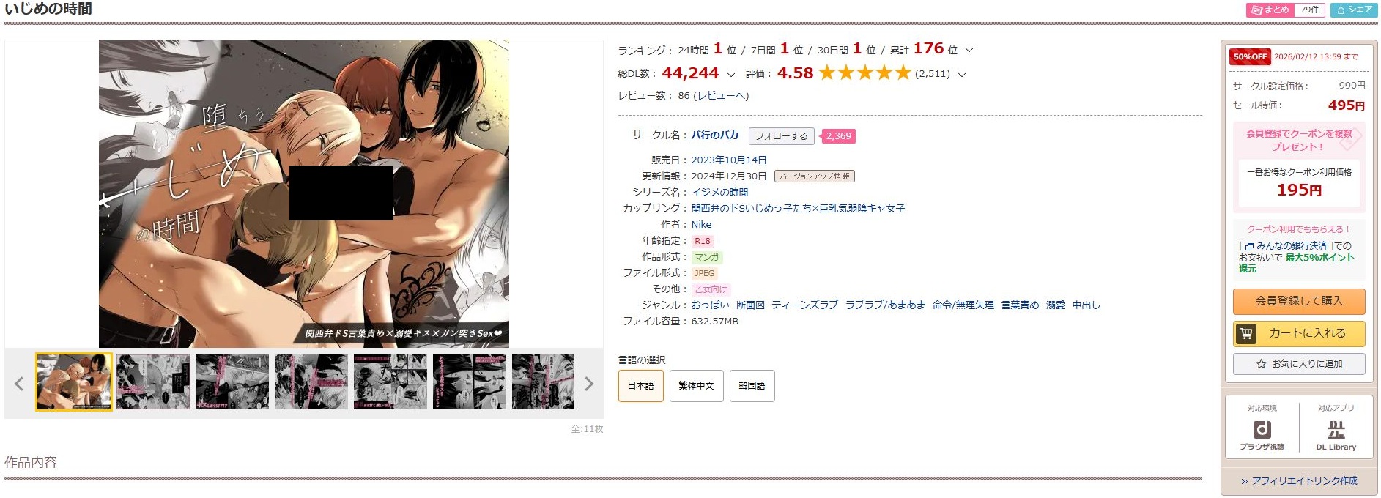Image resolution: width=1381 pixels, height=498 pixels.
Task: Expand the rating breakdown chevron
Action: [x=962, y=75]
